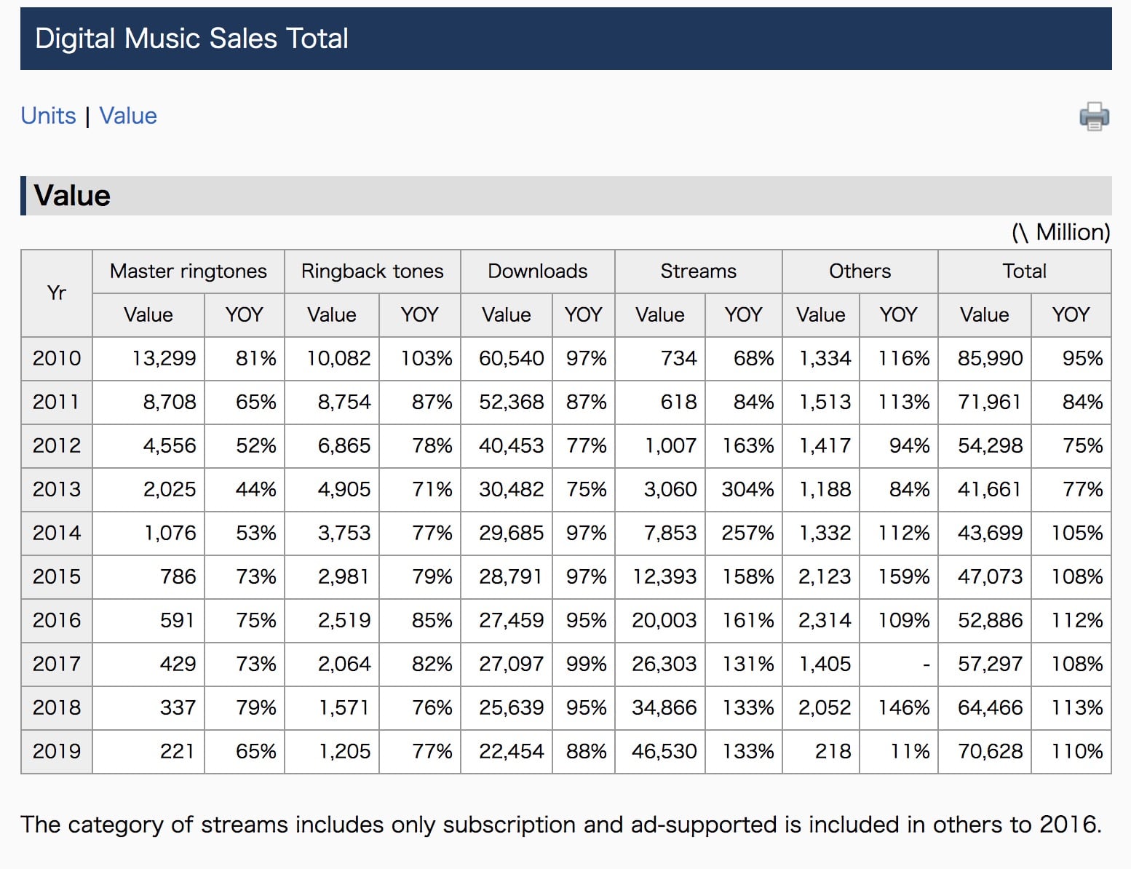Open the blue Value link beside Units
Viewport: 1131px width, 869px height.
128,116
